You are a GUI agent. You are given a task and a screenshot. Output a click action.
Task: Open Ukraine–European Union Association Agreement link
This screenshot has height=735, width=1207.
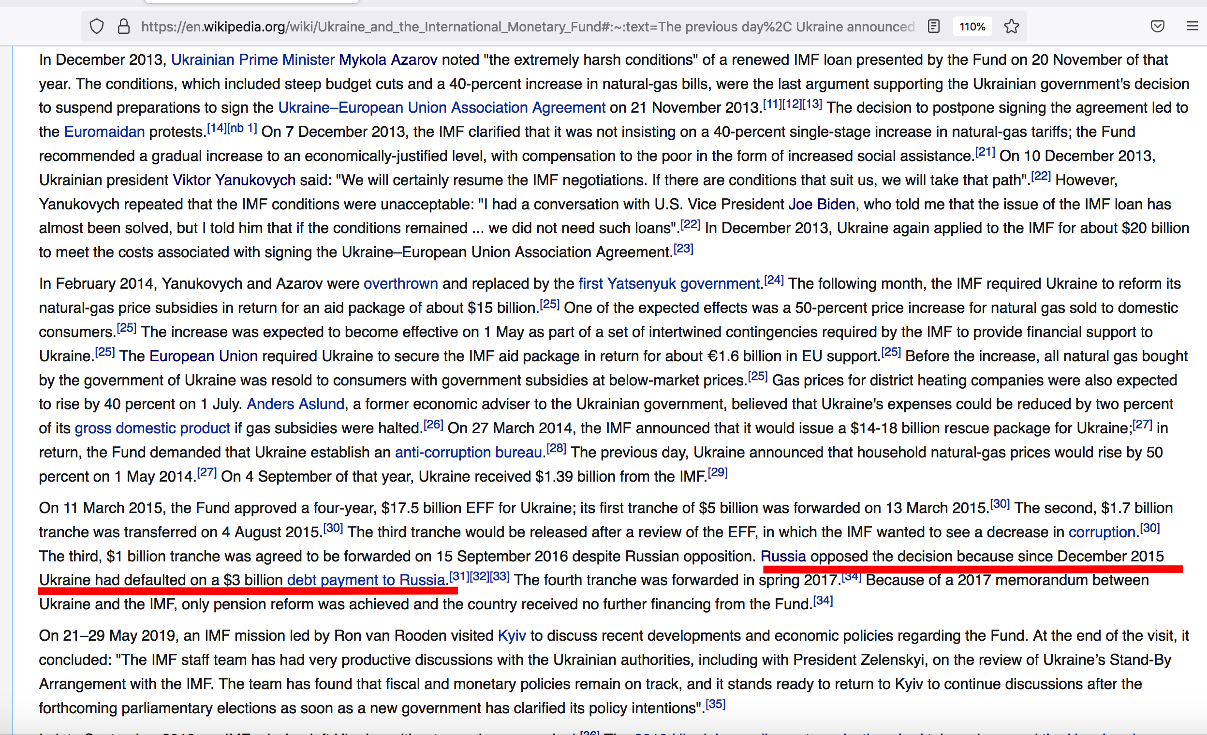[x=442, y=108]
